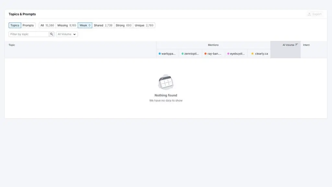
Task: Click the eyebuydi... competitor column
Action: 236,54
